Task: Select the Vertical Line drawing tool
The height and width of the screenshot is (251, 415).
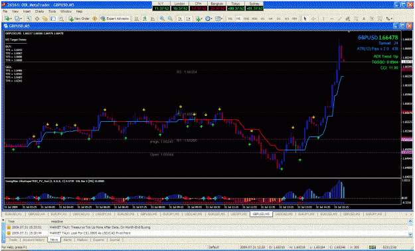Action: coord(323,19)
